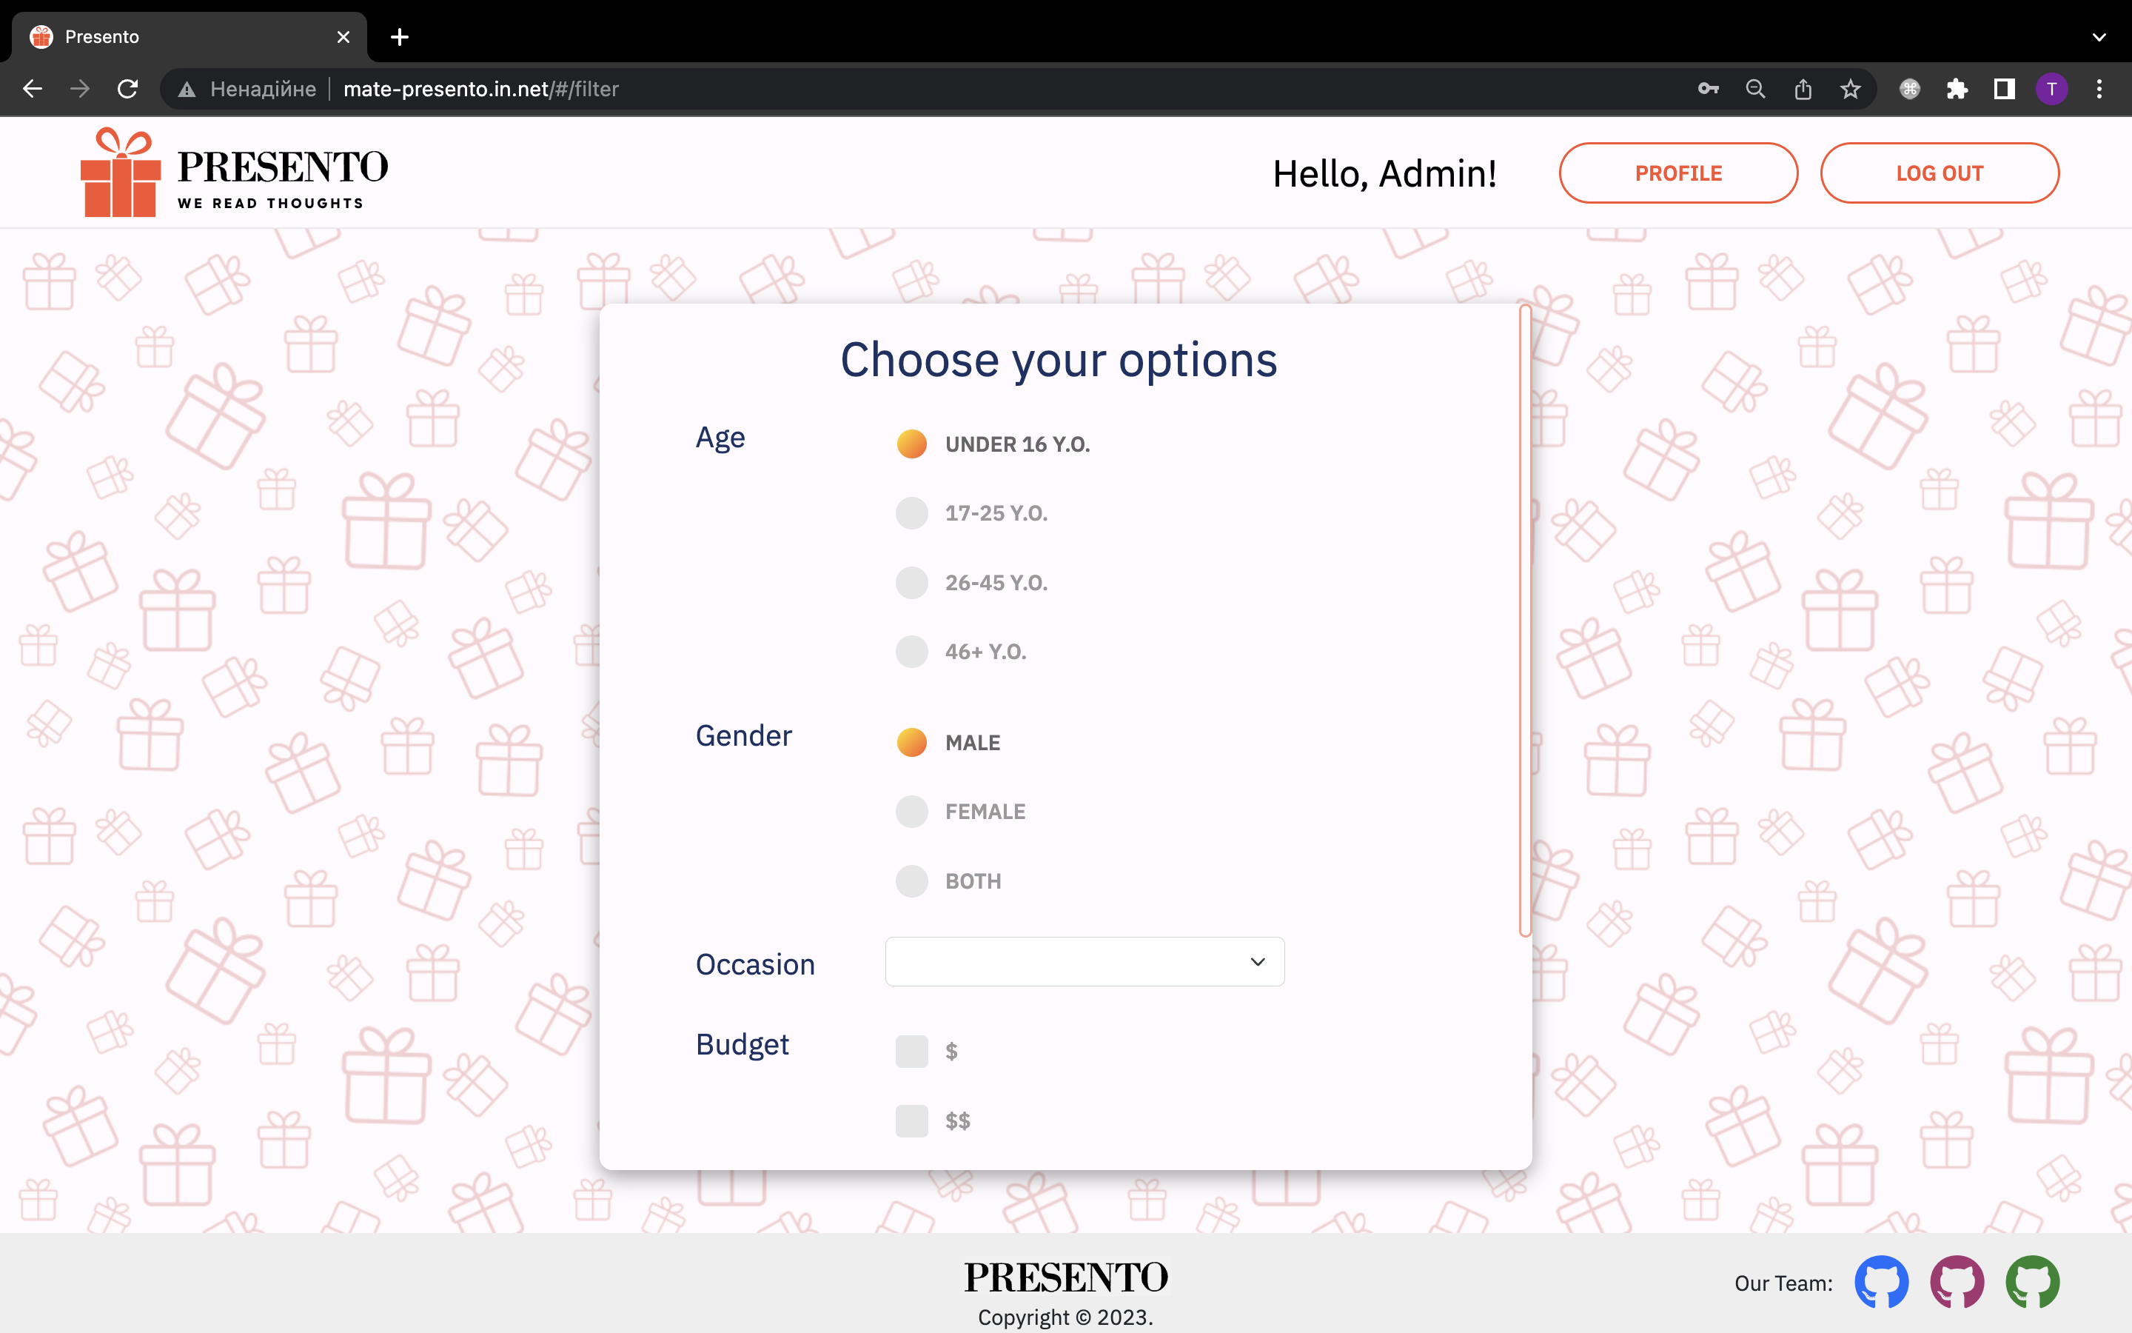Click the forward navigation arrow
The image size is (2132, 1333).
point(80,89)
